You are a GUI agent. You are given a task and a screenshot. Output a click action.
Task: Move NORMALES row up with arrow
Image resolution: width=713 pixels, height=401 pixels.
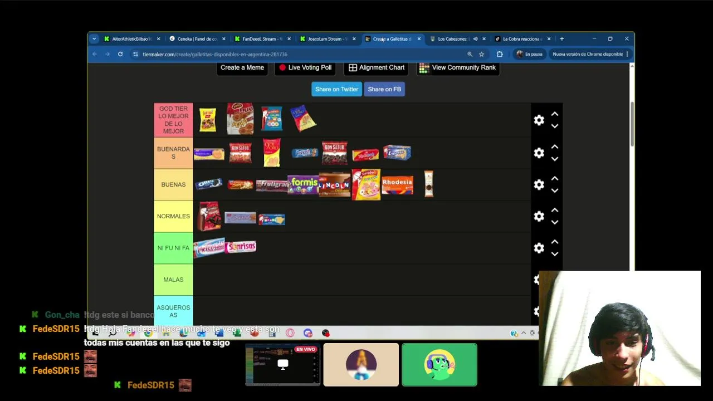click(554, 210)
